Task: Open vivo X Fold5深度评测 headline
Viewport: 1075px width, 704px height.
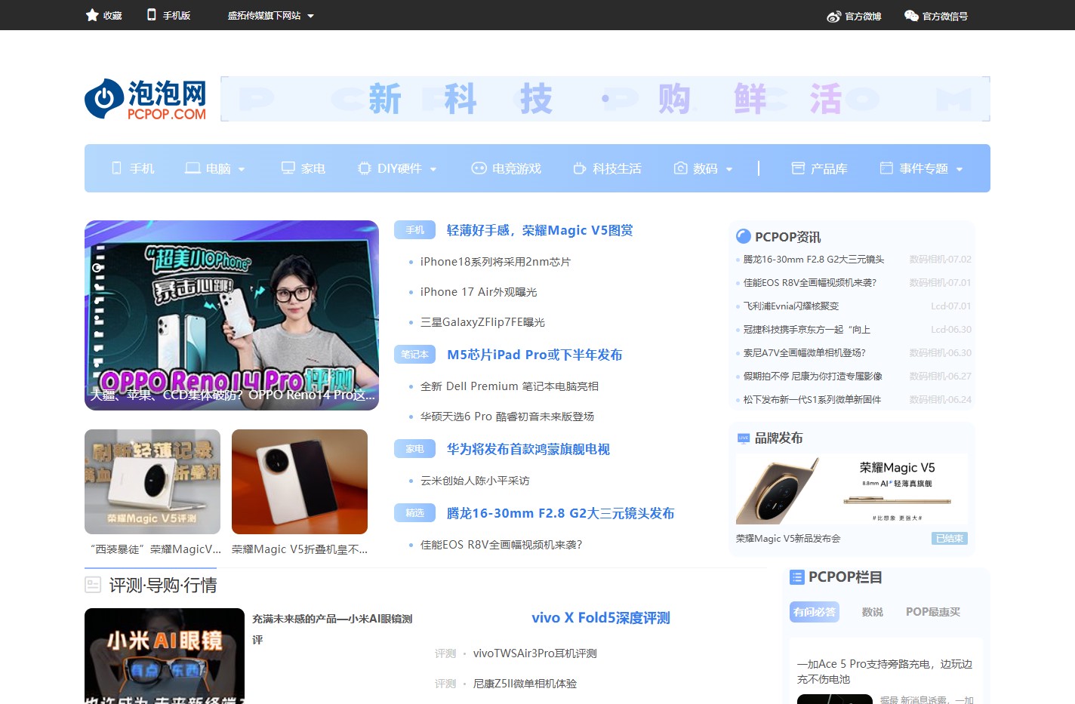Action: click(601, 618)
